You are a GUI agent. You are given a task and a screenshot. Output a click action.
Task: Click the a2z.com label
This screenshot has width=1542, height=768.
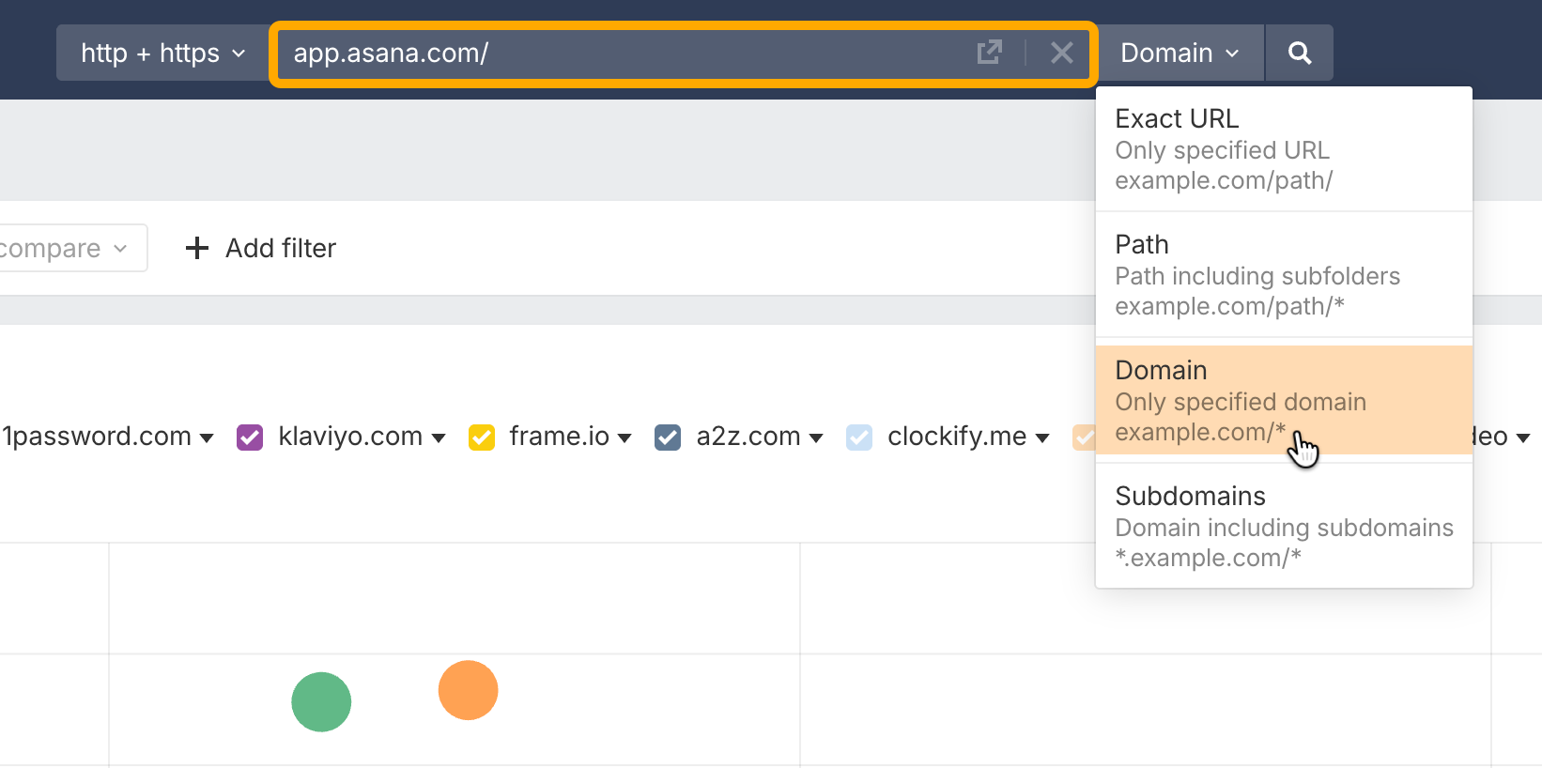(748, 437)
